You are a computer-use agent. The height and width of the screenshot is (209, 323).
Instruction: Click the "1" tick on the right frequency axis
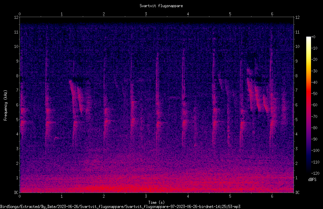pyautogui.click(x=296, y=178)
